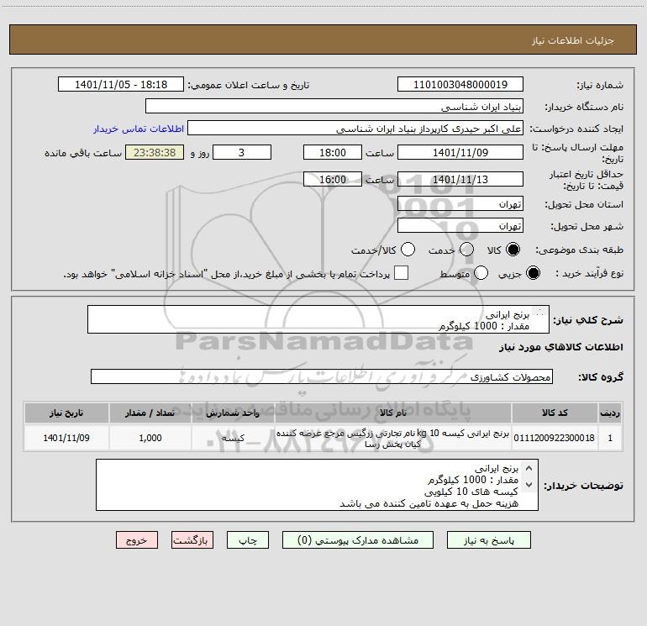Choose the متوسط purchase type
The width and height of the screenshot is (647, 626).
click(x=481, y=273)
